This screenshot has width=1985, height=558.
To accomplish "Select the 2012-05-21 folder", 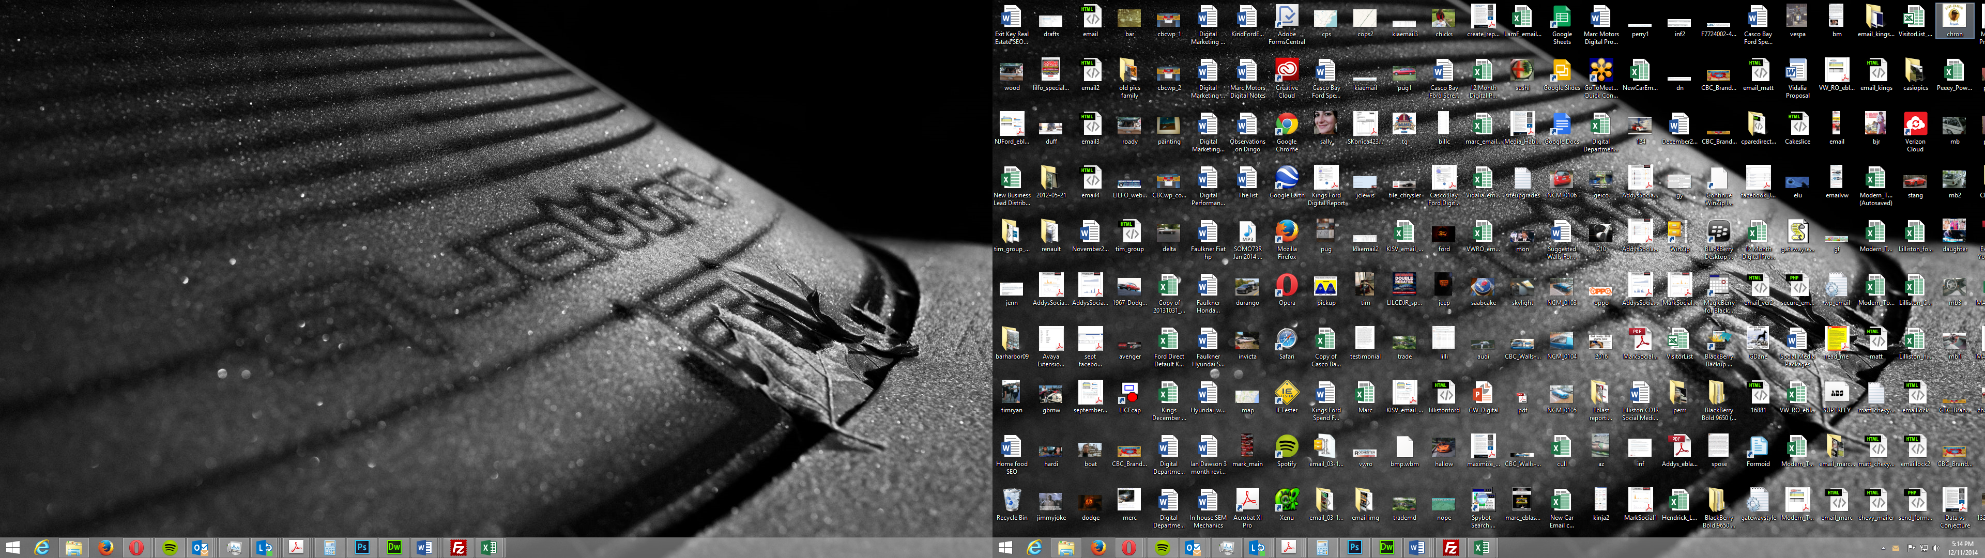I will coord(1050,183).
